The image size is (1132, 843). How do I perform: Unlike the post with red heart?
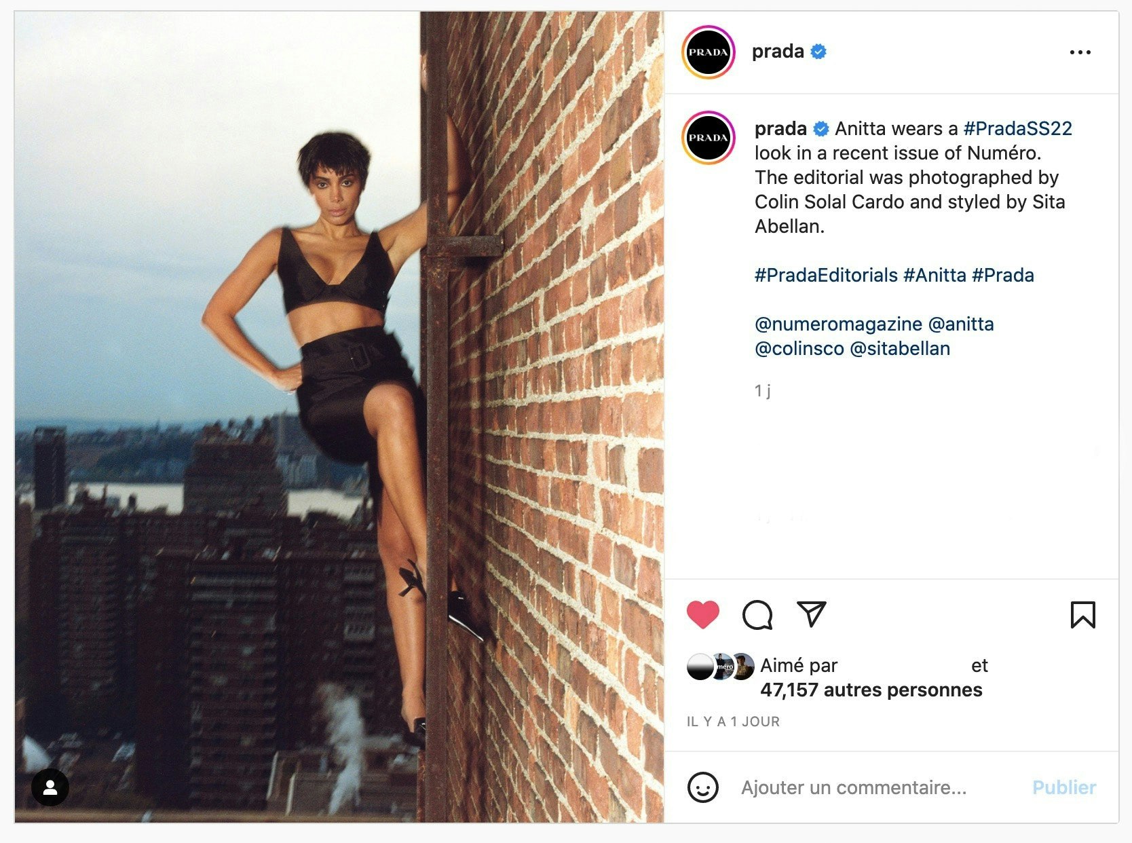point(702,614)
